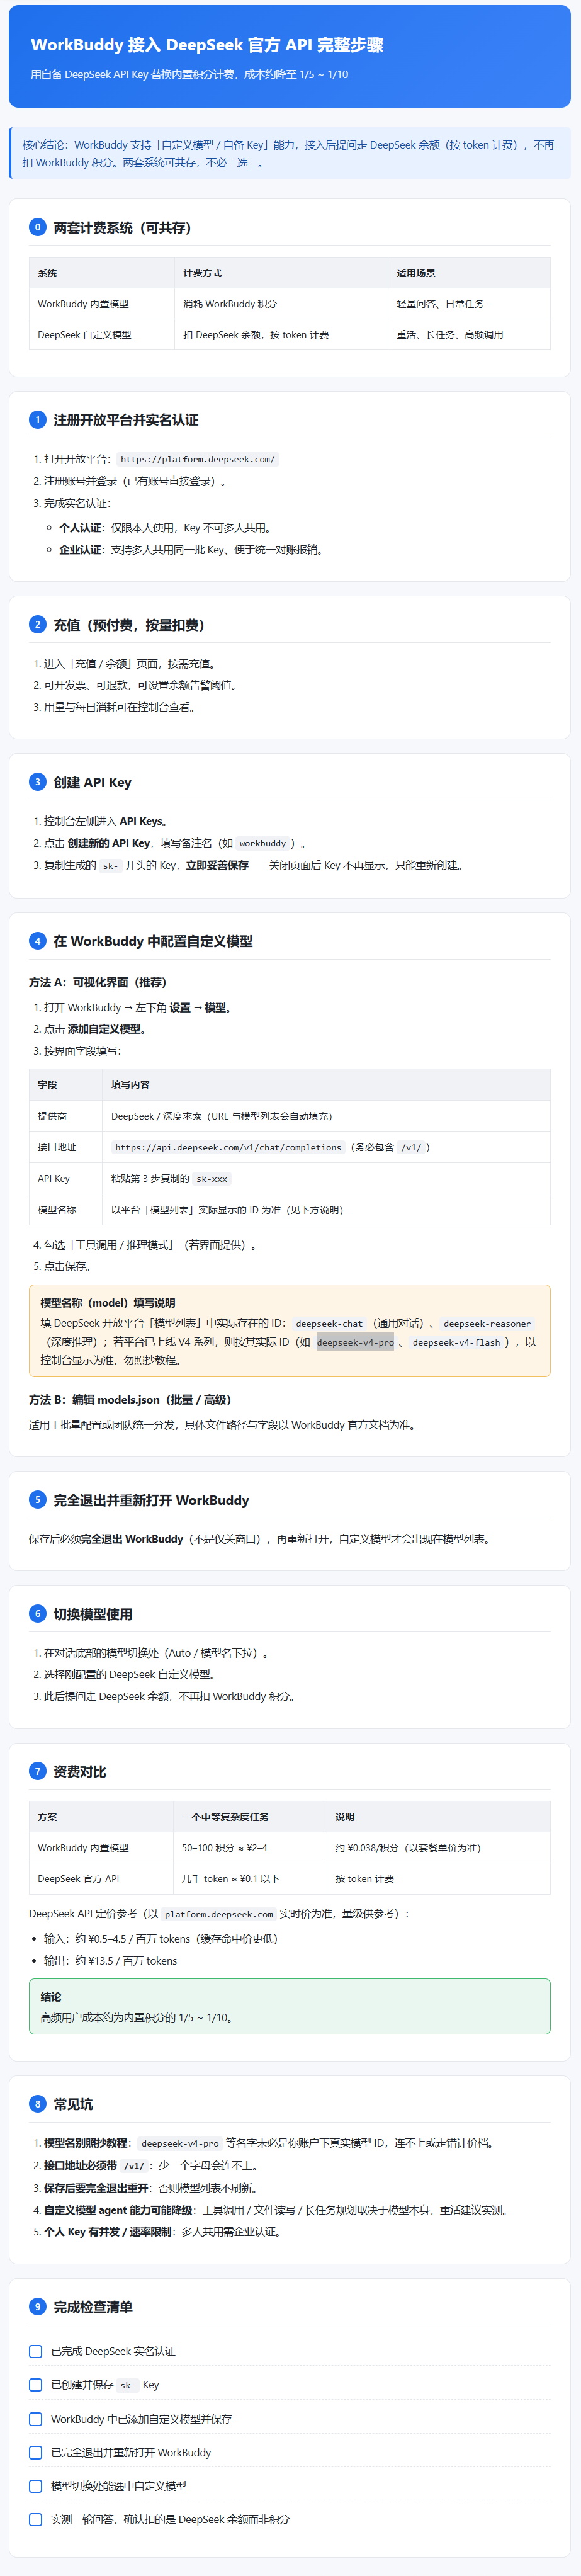Click the 切换模型使用 heading
The image size is (581, 2576).
coord(93,1614)
